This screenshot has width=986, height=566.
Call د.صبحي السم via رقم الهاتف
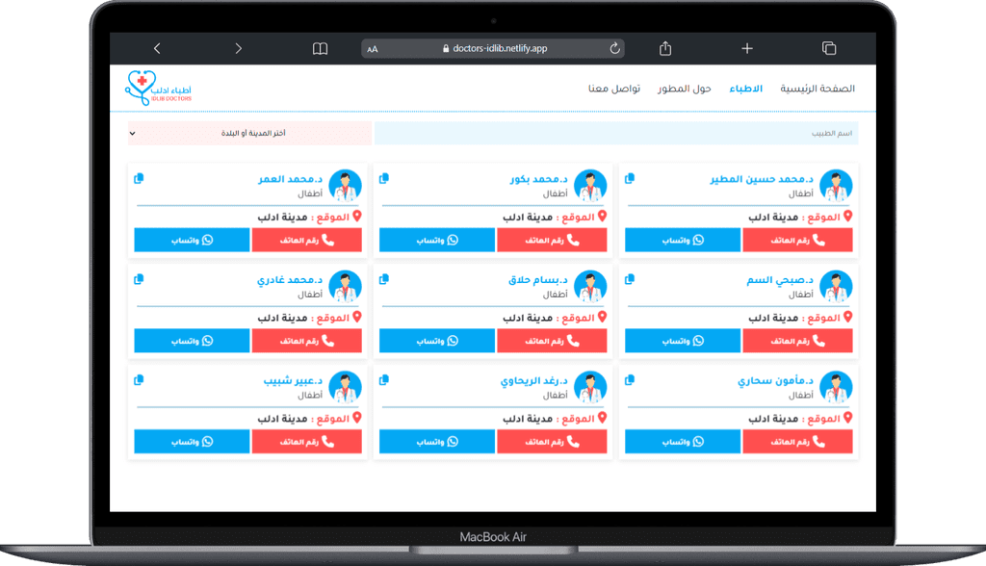pyautogui.click(x=797, y=341)
